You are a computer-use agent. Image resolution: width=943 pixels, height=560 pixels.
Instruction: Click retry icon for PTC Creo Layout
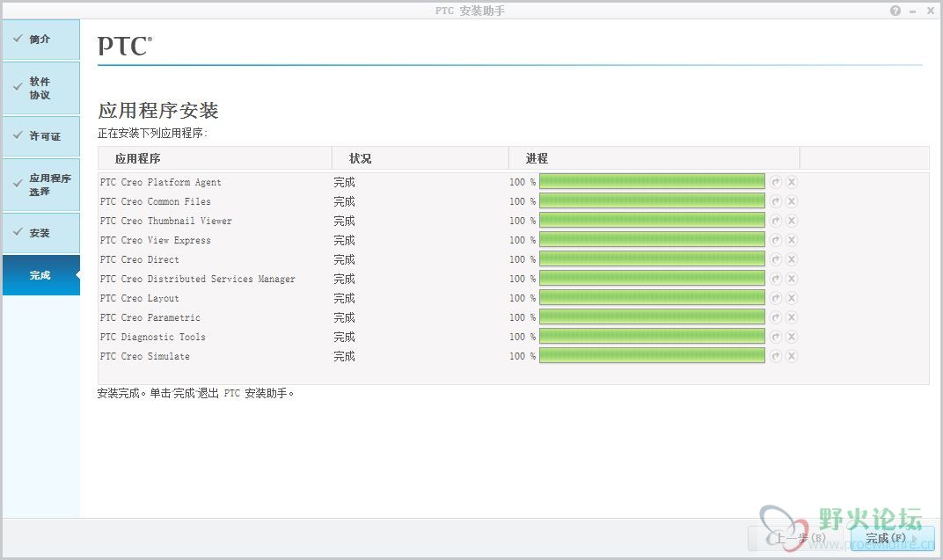point(776,298)
